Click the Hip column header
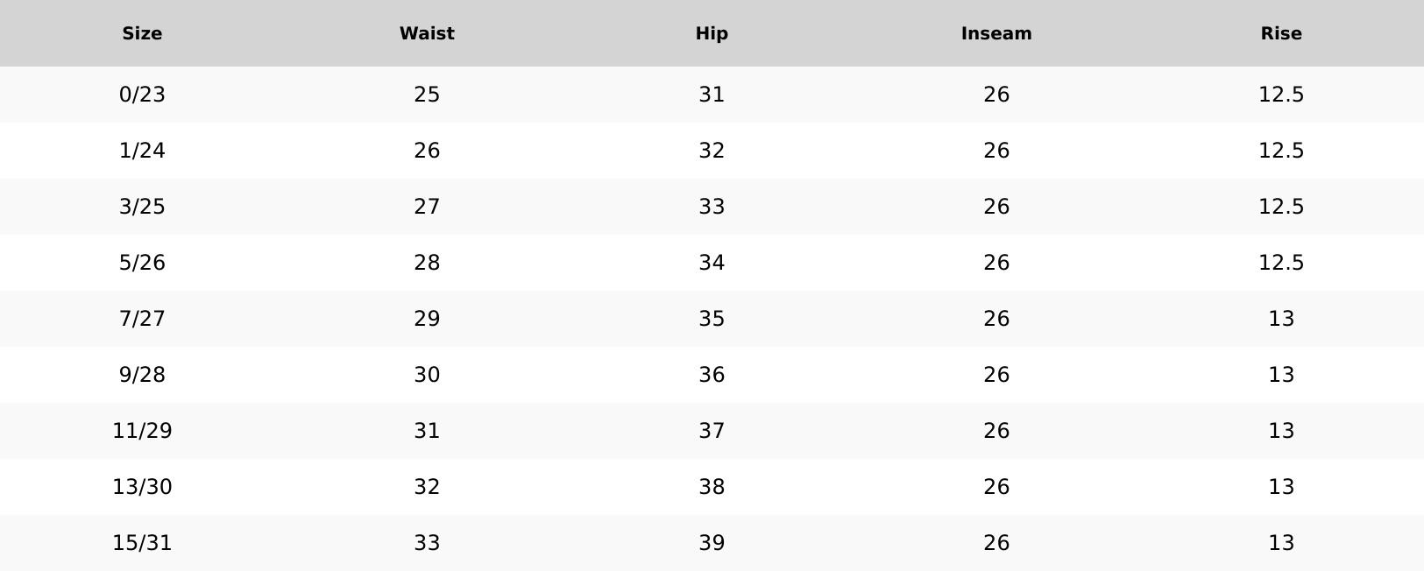The height and width of the screenshot is (571, 1424). [x=712, y=33]
